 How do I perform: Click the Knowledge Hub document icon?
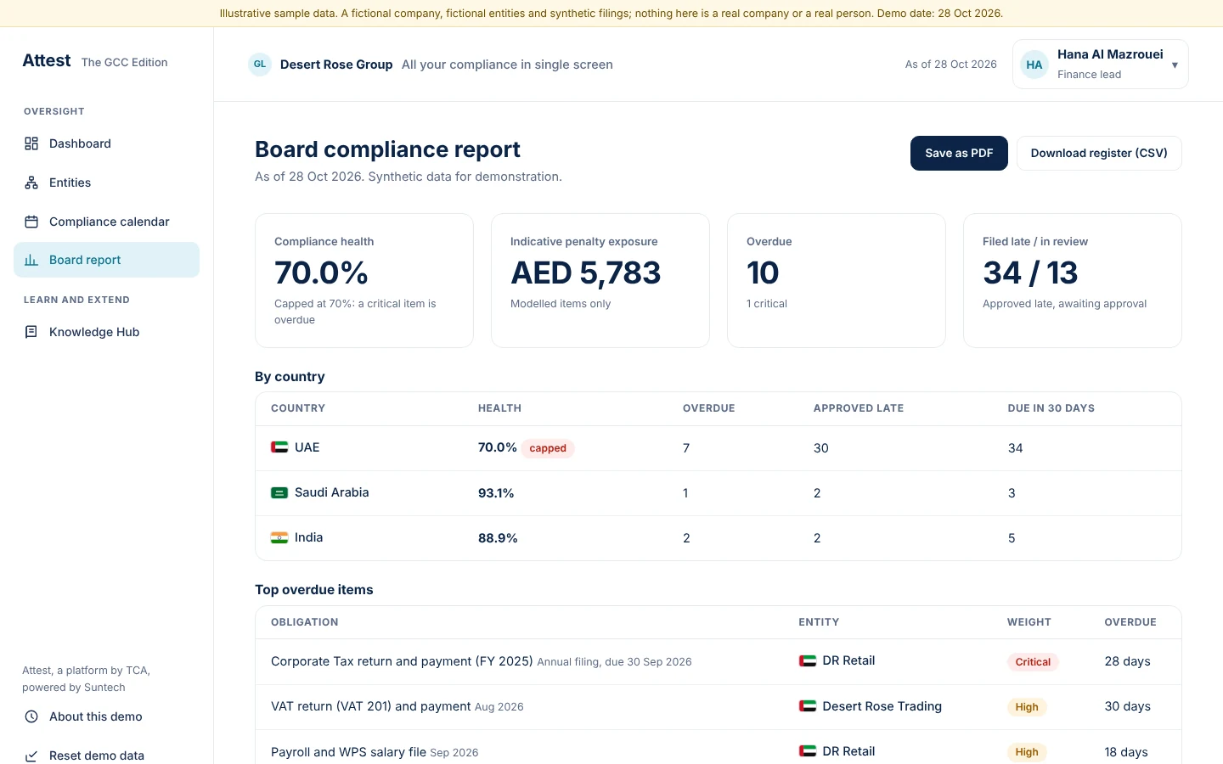31,332
